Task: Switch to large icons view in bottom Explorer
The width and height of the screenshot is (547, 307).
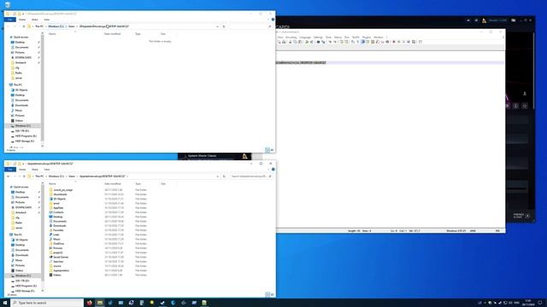Action: coord(272,295)
